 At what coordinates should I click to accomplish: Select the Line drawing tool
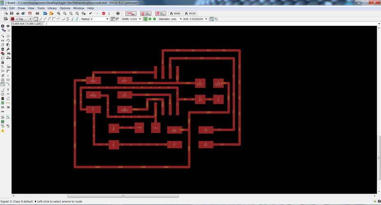3,90
